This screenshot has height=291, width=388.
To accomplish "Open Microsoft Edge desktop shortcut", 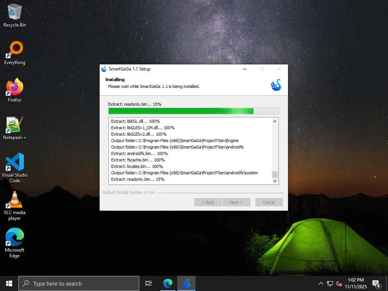I will pos(15,243).
